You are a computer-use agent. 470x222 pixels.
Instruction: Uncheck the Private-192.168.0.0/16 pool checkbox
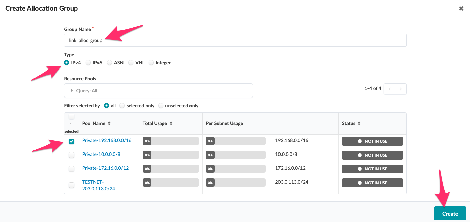tap(71, 141)
